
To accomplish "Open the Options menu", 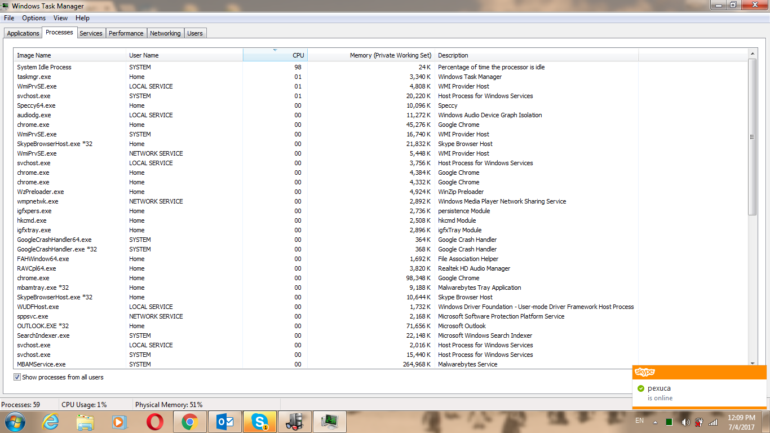I will 34,18.
